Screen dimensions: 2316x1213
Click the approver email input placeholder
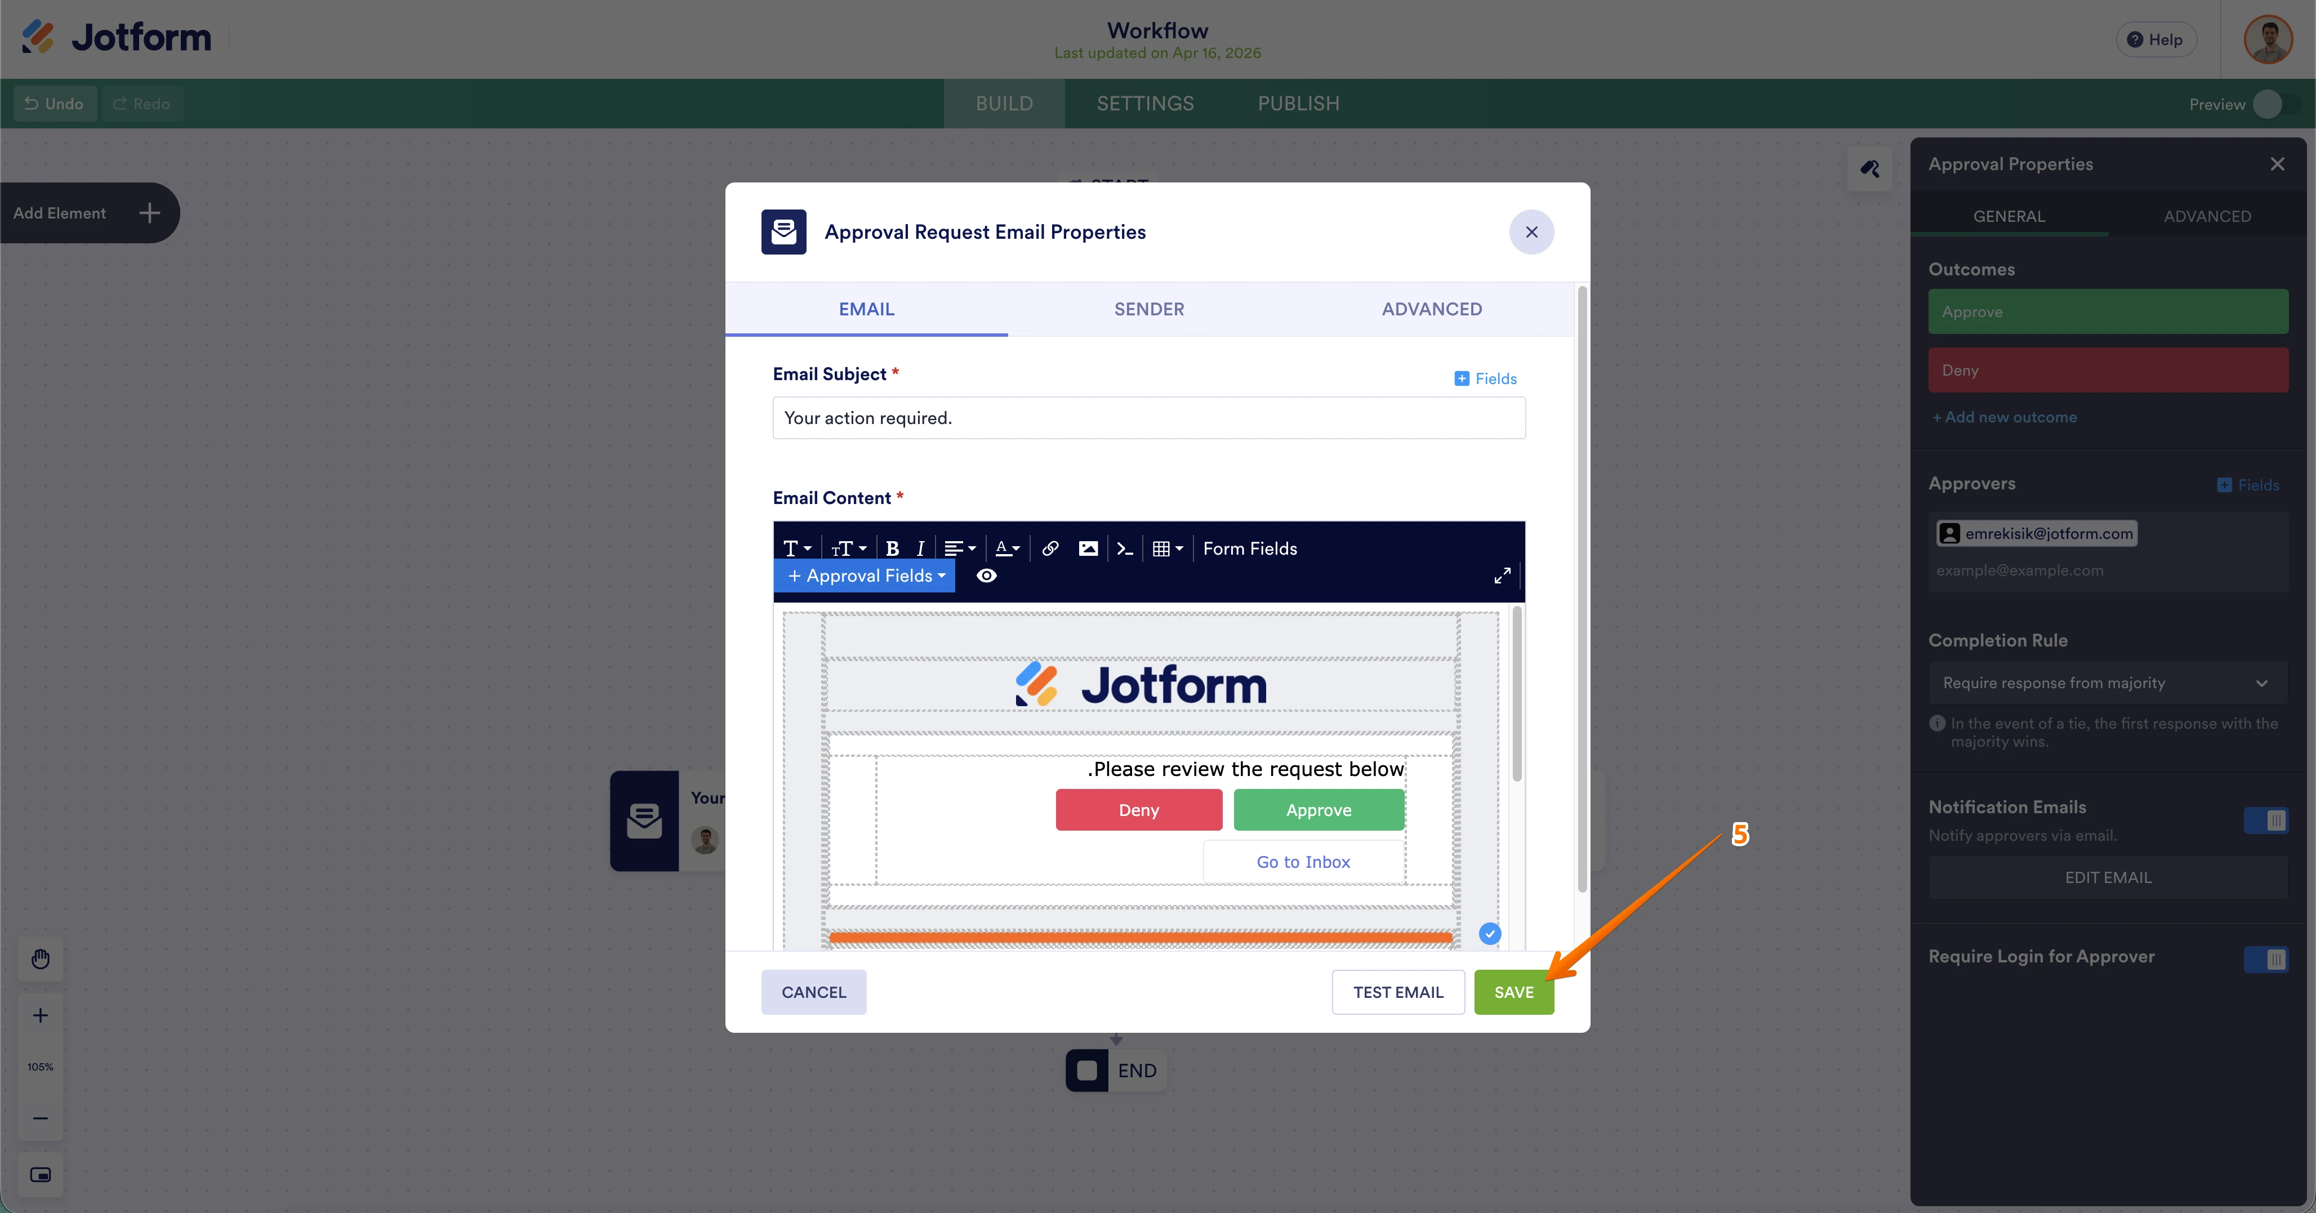2019,571
